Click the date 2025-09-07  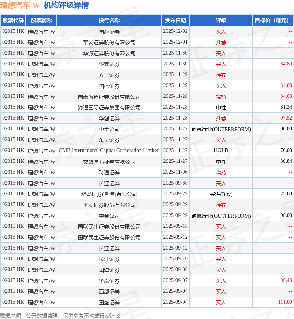click(x=175, y=280)
